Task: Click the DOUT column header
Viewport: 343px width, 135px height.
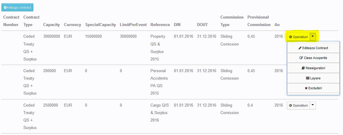Action: 203,25
